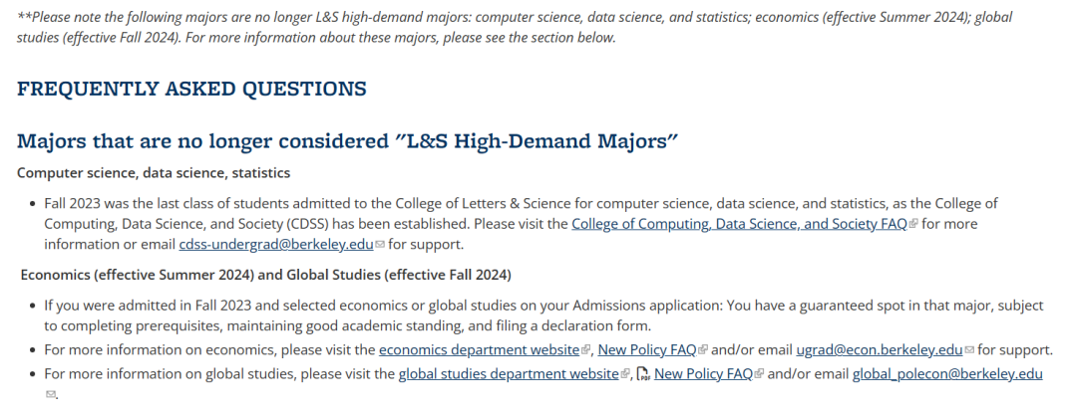Screen dimensions: 1077x418
Task: Select the global_polecon@berkeley.edu email link
Action: [x=947, y=374]
